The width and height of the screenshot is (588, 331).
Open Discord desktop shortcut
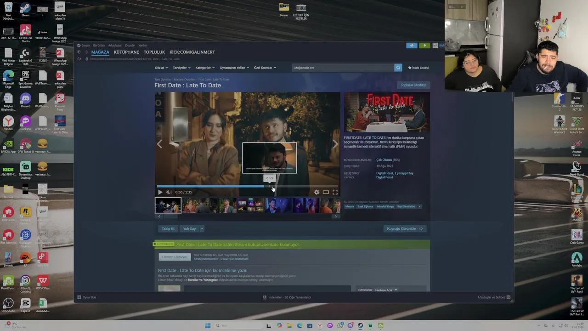coord(25,100)
